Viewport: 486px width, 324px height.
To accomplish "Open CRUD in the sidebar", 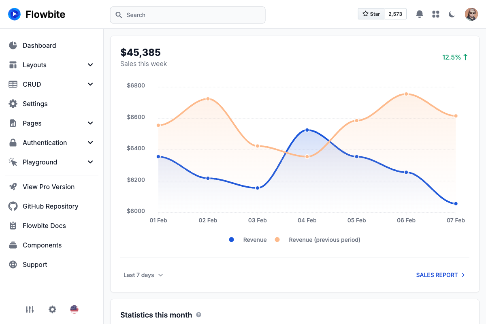I will tap(32, 84).
